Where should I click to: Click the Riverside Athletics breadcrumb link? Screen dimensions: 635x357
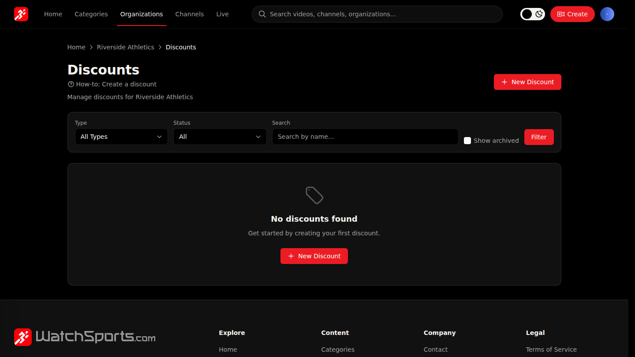(126, 47)
